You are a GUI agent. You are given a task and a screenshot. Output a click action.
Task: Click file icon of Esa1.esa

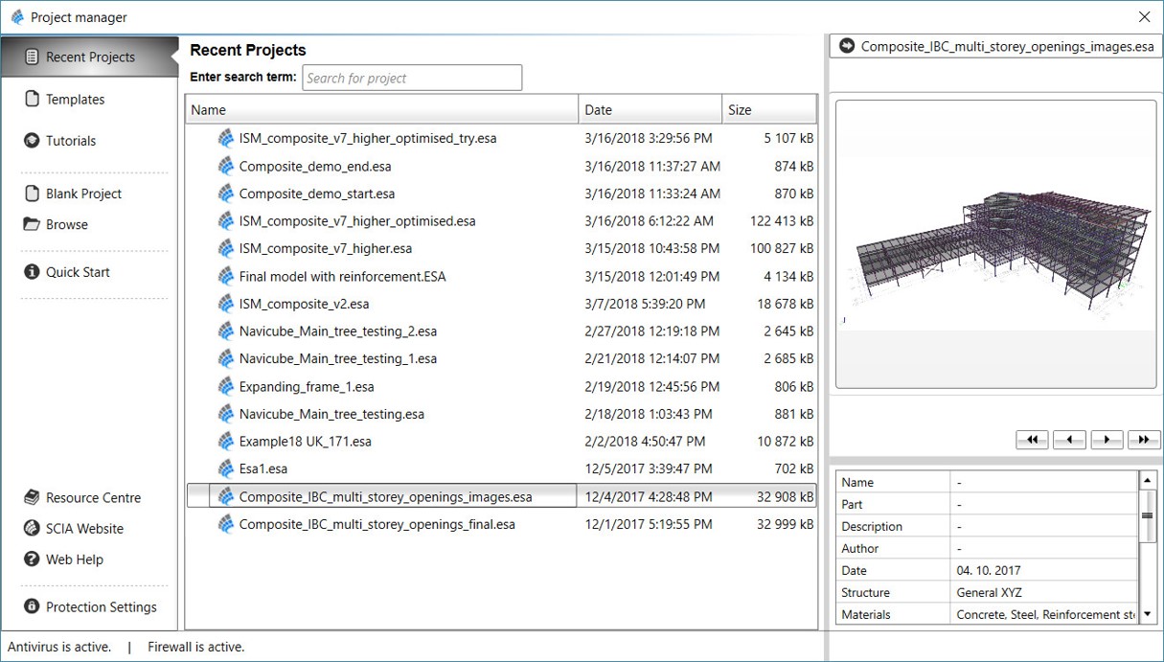(226, 469)
